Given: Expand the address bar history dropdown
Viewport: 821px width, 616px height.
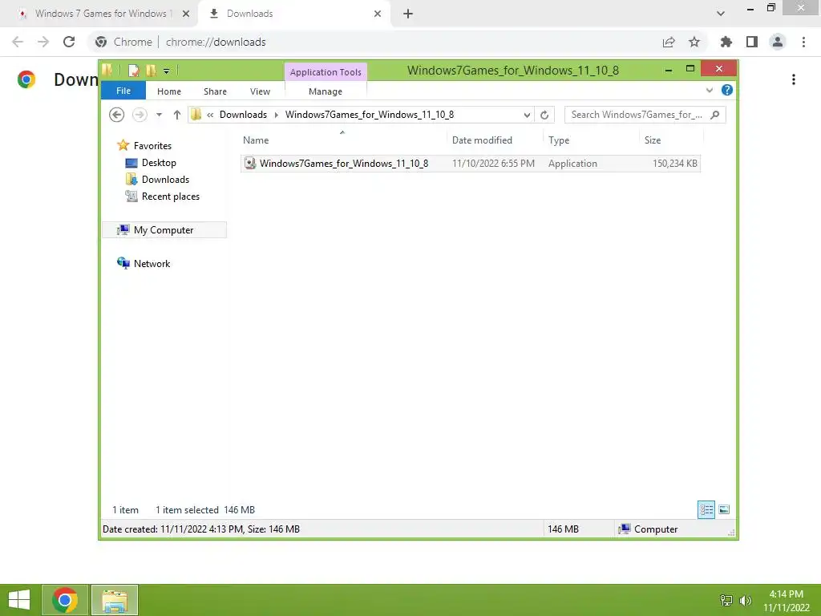Looking at the screenshot, I should coord(527,115).
